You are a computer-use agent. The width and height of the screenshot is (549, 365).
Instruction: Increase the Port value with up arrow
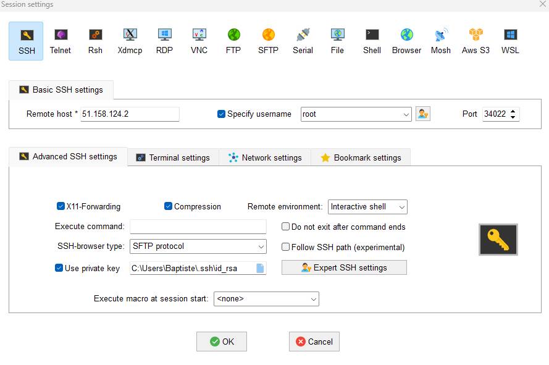[513, 111]
